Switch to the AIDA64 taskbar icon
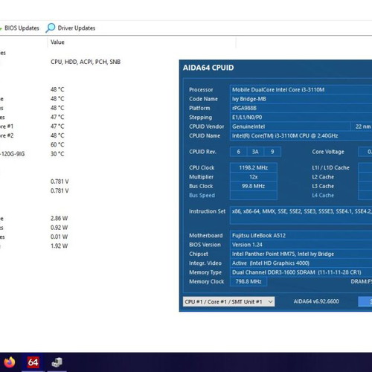 [33, 362]
